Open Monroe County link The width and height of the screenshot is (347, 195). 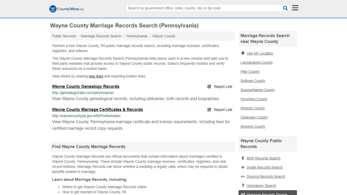click(x=253, y=108)
